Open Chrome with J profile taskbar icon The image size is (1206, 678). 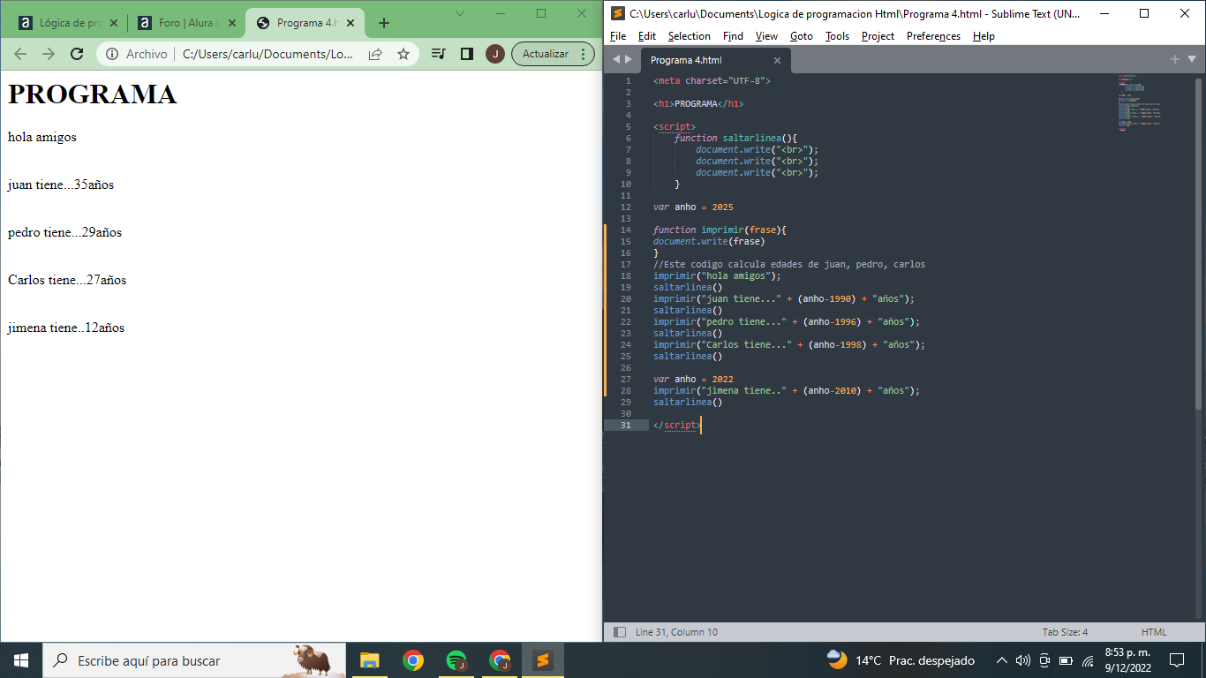coord(500,660)
